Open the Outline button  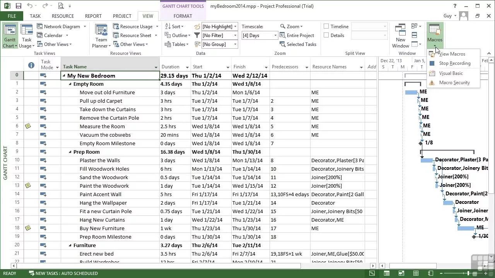tap(178, 35)
